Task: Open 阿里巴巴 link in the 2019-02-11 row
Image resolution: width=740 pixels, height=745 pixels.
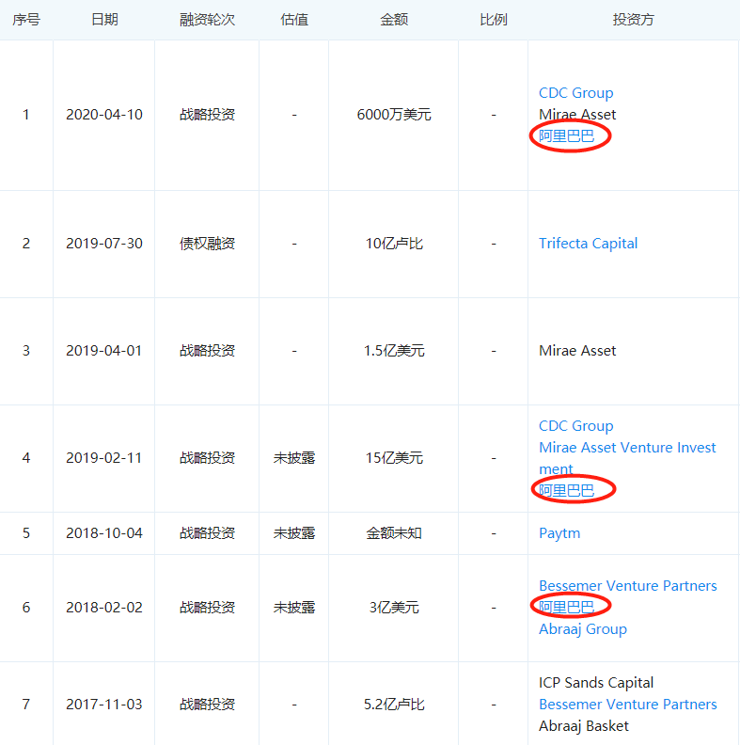Action: 566,490
